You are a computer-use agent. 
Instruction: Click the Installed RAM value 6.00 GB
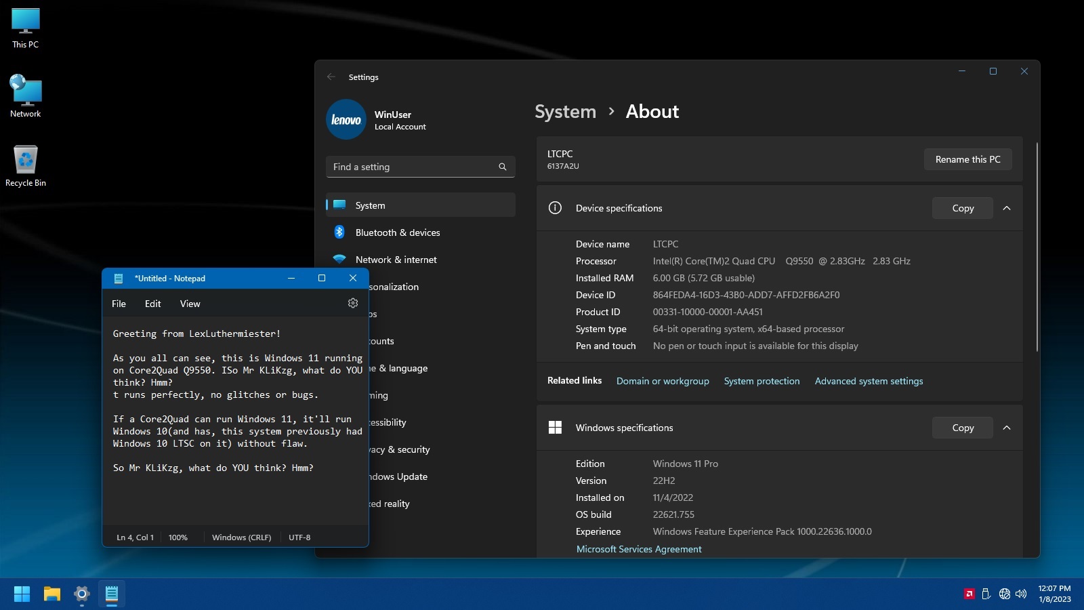703,278
